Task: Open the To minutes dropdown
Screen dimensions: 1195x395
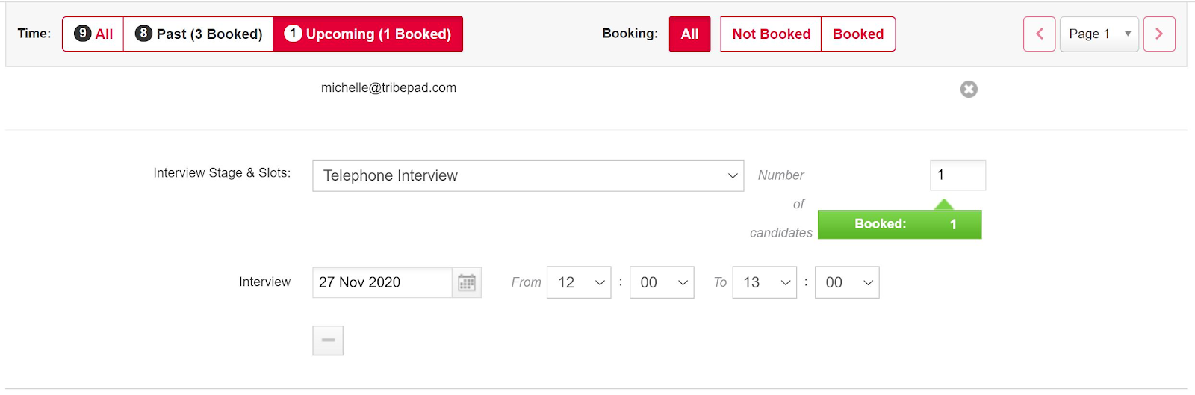Action: (x=847, y=282)
